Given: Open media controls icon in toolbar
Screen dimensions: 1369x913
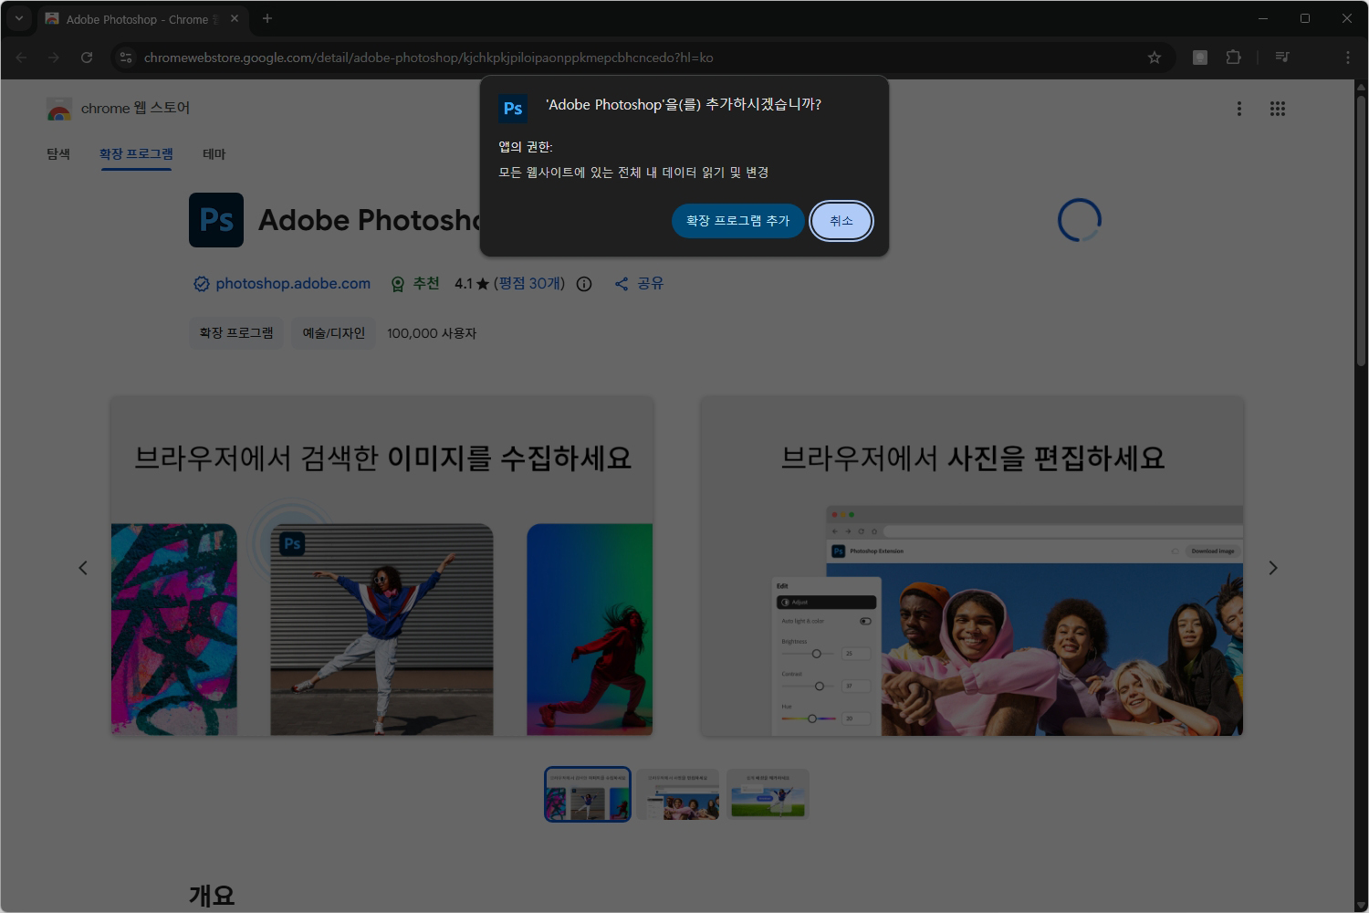Looking at the screenshot, I should [x=1282, y=58].
